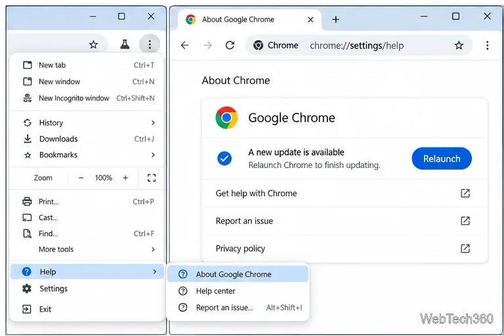Increase zoom with plus button
The width and height of the screenshot is (504, 336).
pos(125,178)
